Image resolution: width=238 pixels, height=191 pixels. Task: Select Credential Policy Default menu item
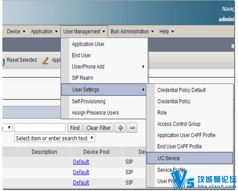(x=181, y=90)
